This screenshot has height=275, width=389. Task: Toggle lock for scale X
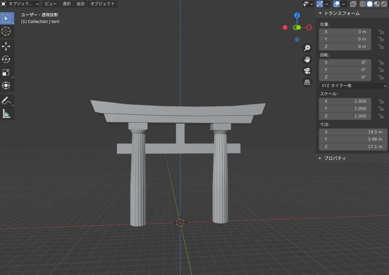381,101
